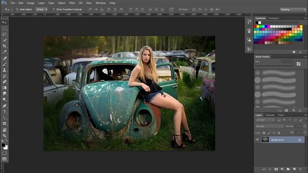Toggle lock transparent pixels
This screenshot has width=308, height=173.
(264, 133)
